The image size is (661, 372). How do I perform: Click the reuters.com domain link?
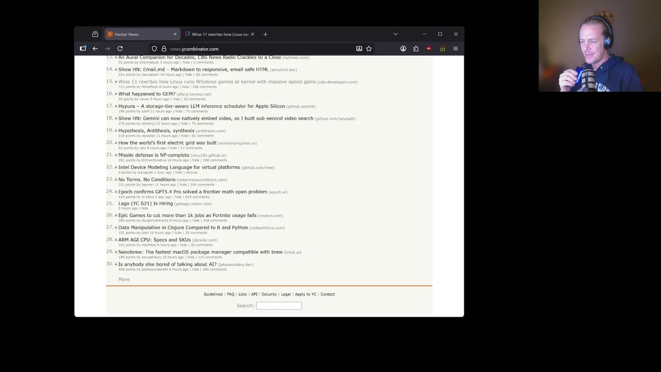click(271, 216)
